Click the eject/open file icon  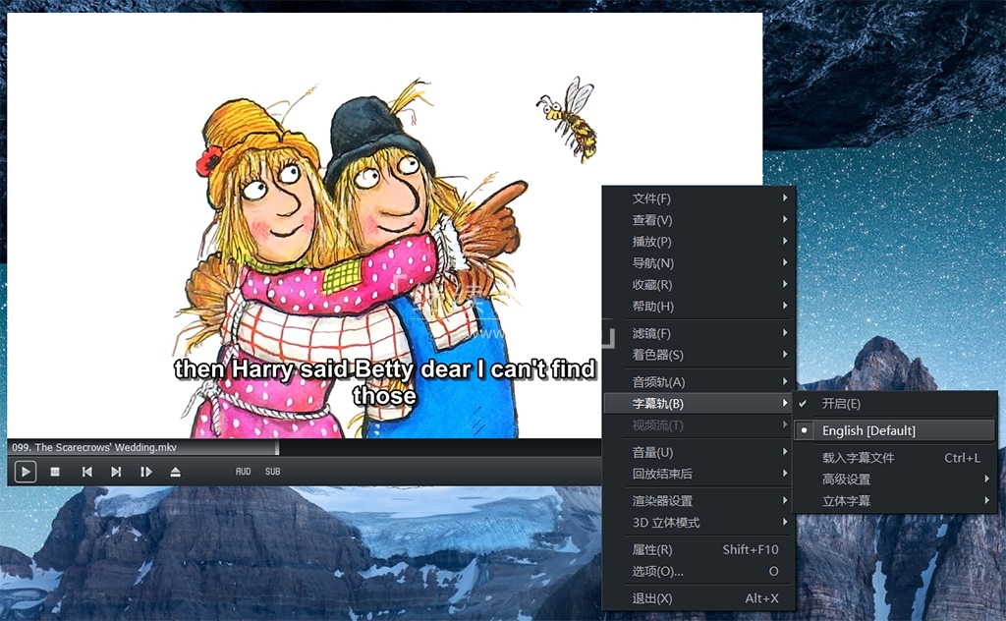pos(175,472)
